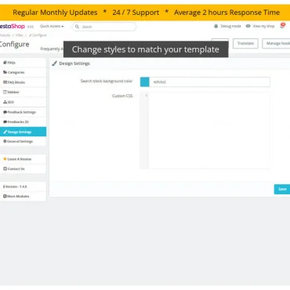The image size is (290, 290).
Task: Open the Quick Access dropdown
Action: click(52, 26)
